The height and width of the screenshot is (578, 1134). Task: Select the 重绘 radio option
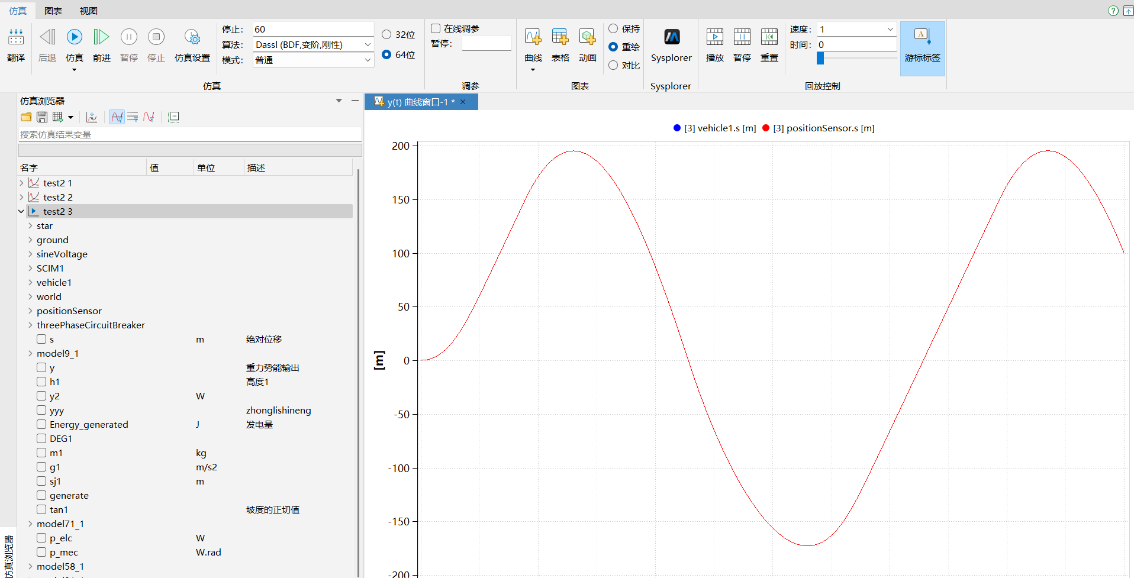click(x=613, y=47)
